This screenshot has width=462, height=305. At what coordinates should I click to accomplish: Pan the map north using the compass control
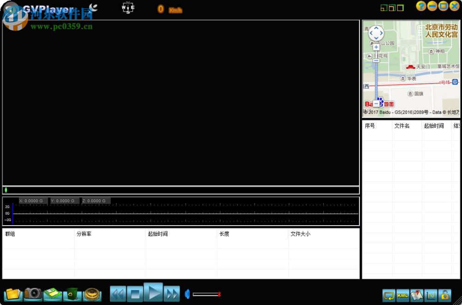[376, 28]
